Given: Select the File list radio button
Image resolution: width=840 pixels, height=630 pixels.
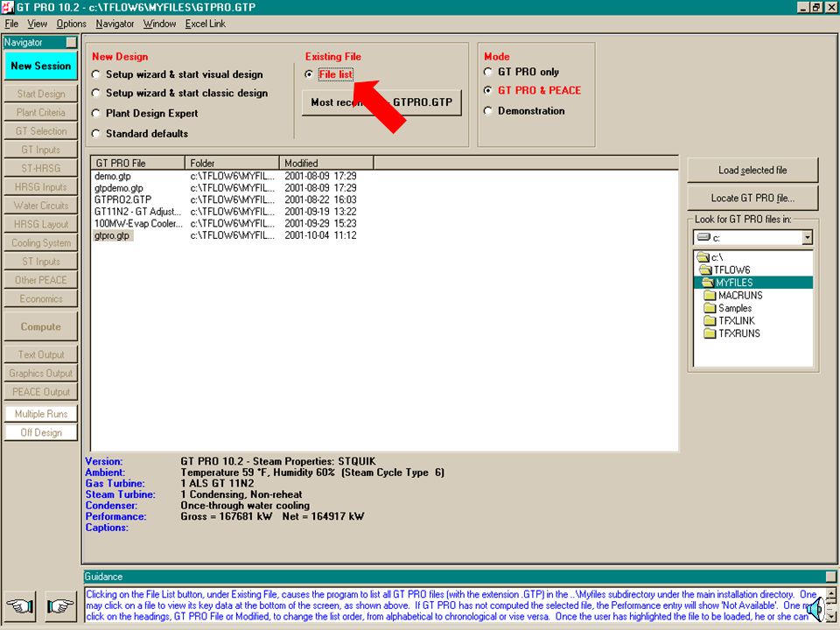Looking at the screenshot, I should (309, 74).
